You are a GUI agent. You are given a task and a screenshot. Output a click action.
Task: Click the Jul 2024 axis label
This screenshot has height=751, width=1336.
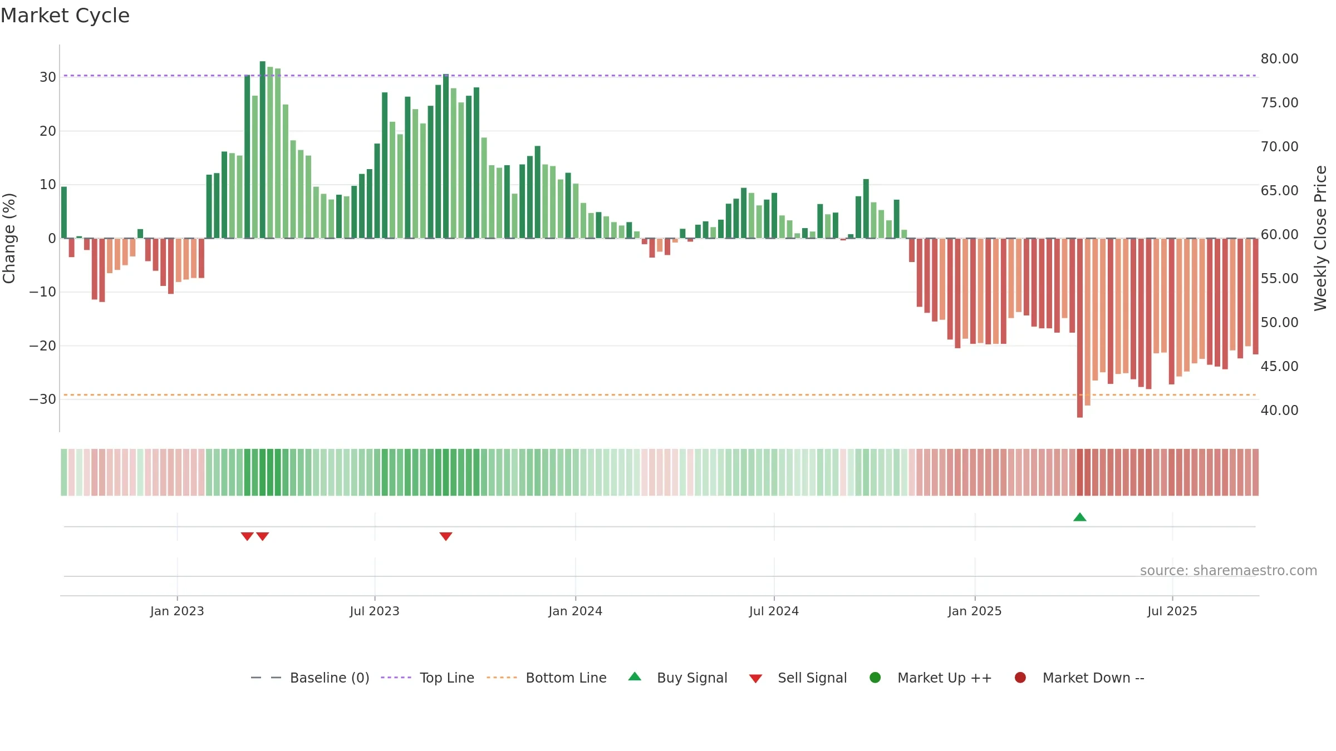(774, 611)
